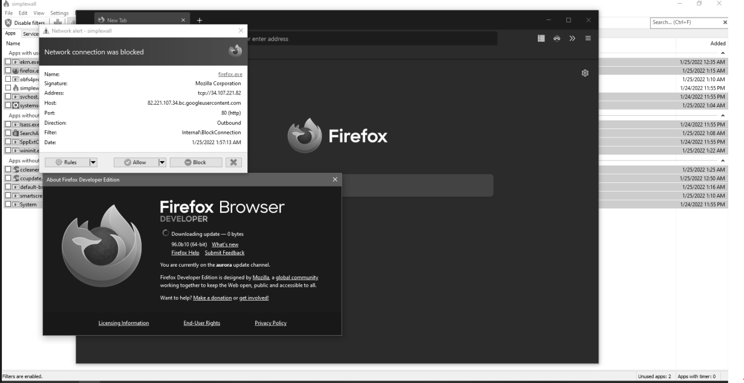Open the Firefox Help link
The image size is (744, 383).
pos(185,253)
